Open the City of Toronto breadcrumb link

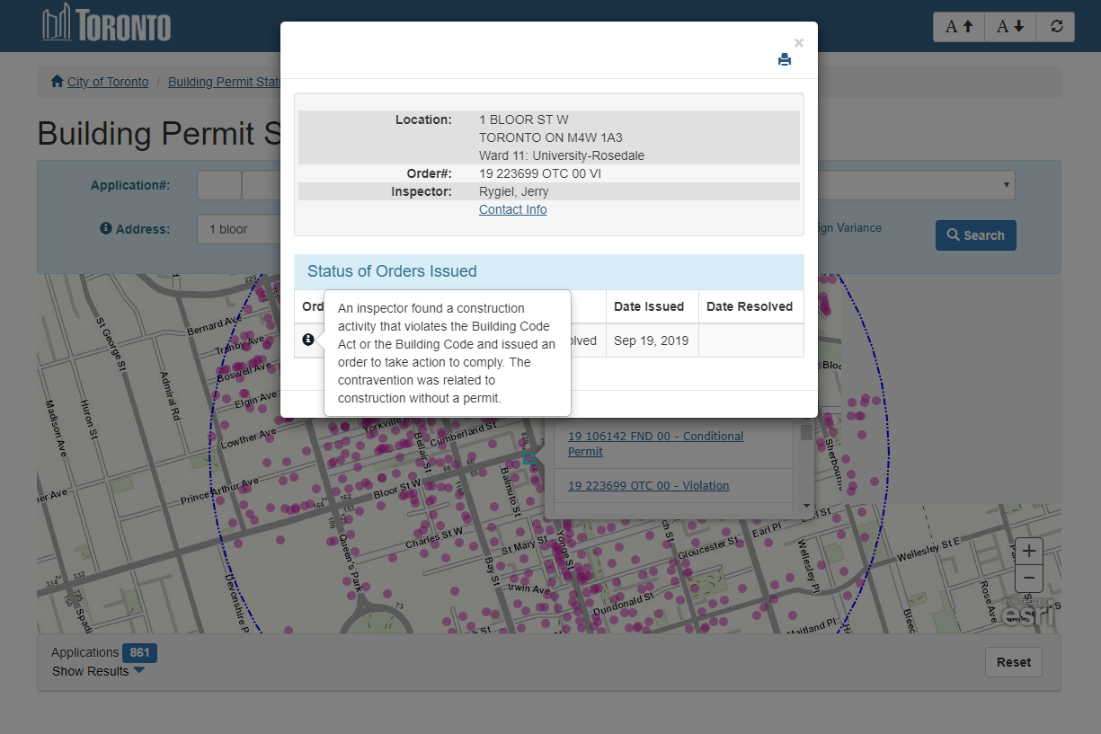coord(108,82)
